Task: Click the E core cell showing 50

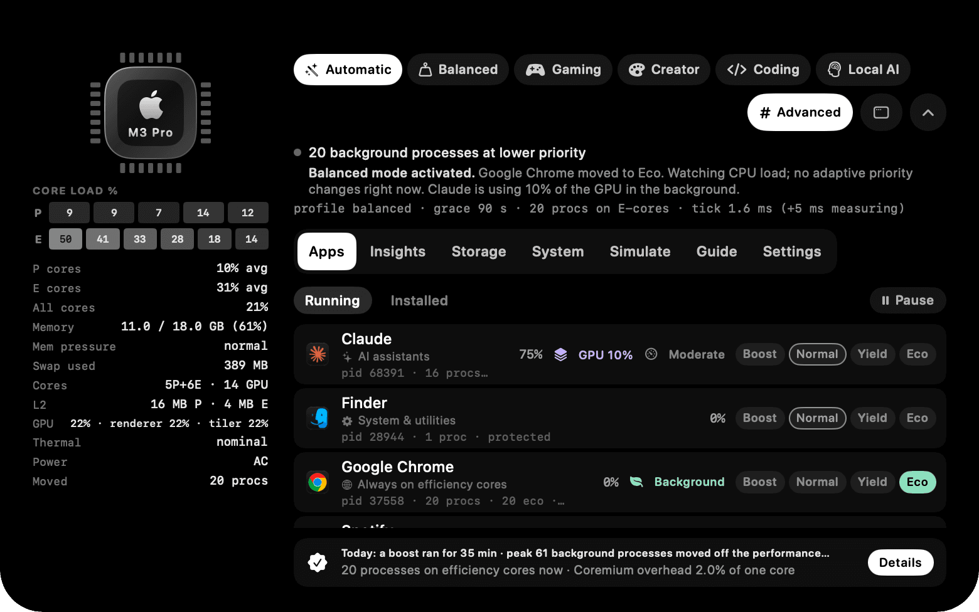Action: click(x=66, y=239)
